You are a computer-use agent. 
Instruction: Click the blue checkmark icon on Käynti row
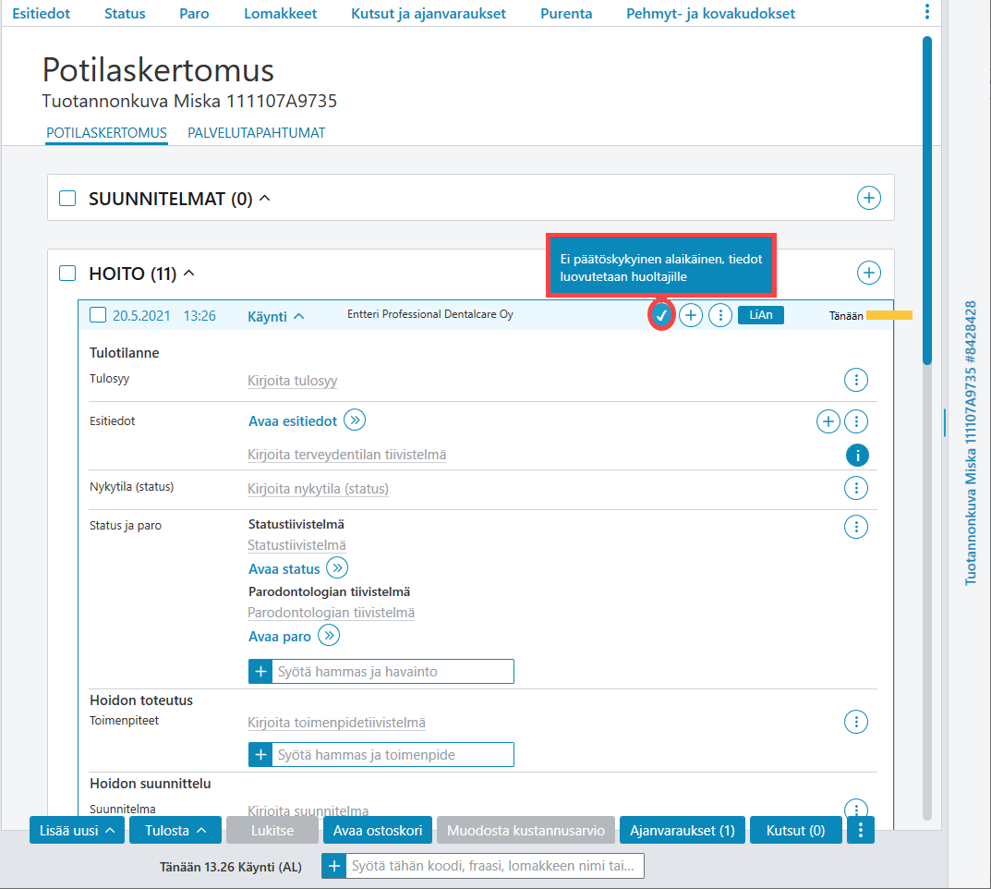[x=661, y=315]
